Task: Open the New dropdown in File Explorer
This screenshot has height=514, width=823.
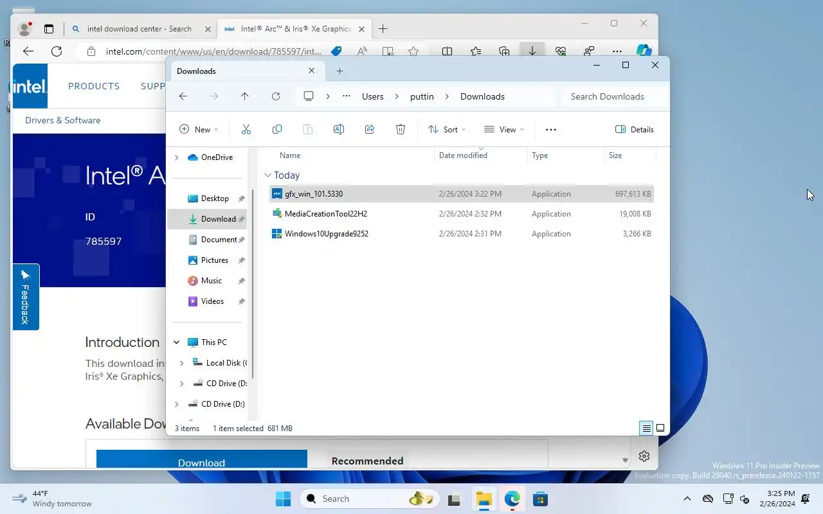Action: (199, 129)
